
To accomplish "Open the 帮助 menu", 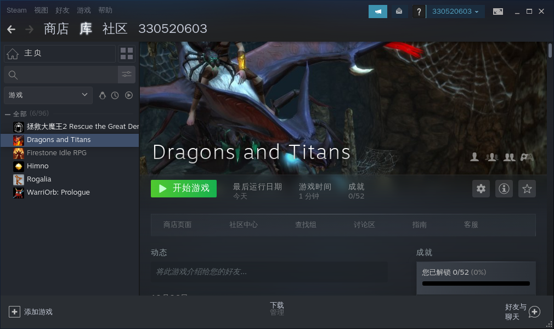I will (x=105, y=10).
